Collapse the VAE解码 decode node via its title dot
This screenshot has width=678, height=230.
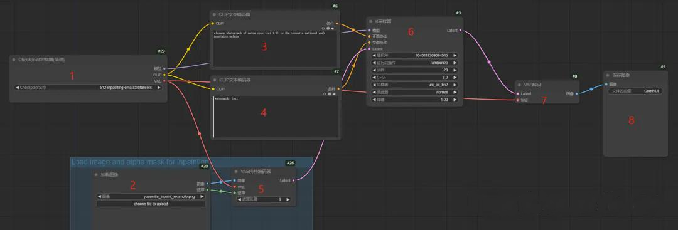coord(520,85)
